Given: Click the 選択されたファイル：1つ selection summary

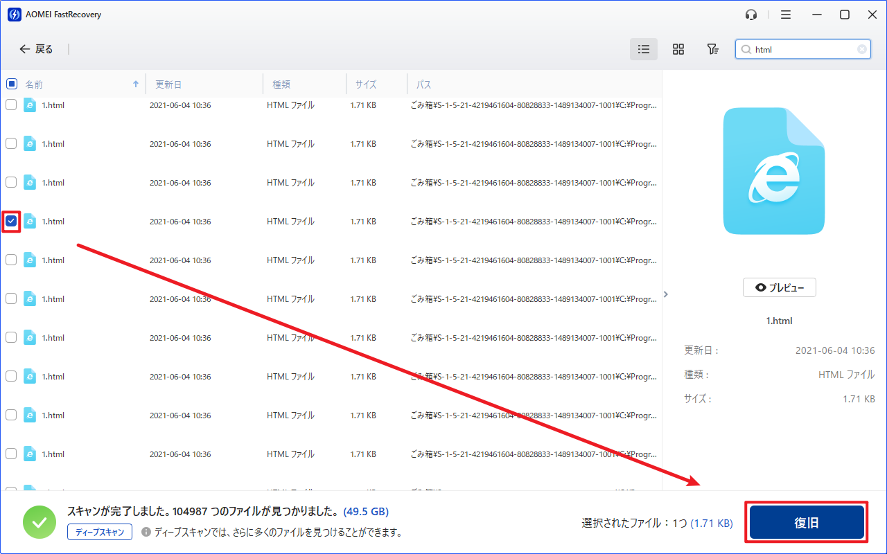Looking at the screenshot, I should [x=635, y=524].
